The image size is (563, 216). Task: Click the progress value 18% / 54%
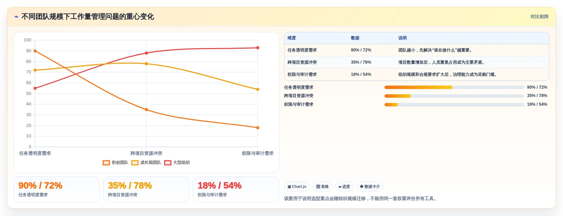537,105
